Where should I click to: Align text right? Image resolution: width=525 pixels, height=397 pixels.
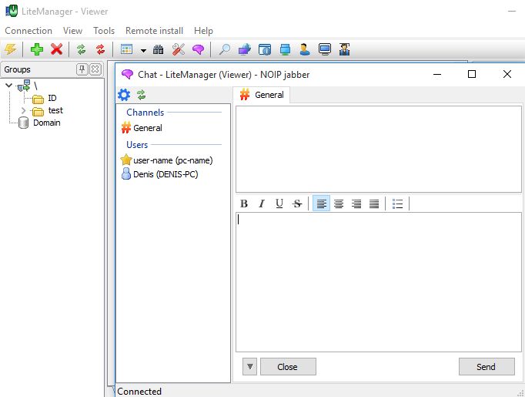(356, 204)
